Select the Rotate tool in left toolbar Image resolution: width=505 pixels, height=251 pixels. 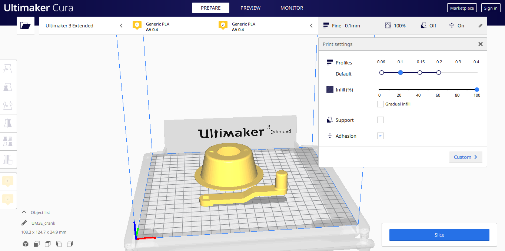(x=8, y=105)
